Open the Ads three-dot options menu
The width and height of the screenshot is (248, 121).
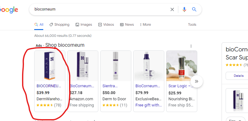click(x=191, y=46)
